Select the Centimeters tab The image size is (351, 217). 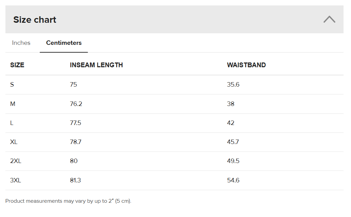tap(64, 43)
